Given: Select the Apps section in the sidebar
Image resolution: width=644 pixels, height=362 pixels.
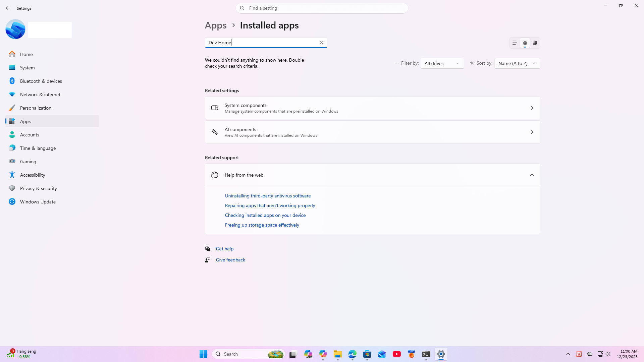Looking at the screenshot, I should click(25, 121).
